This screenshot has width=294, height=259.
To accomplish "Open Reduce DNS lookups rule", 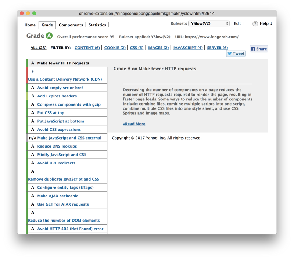I will (x=67, y=146).
